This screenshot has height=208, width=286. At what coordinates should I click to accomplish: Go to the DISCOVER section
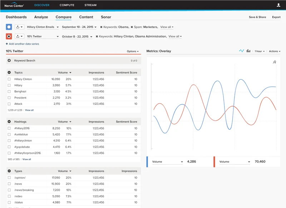coord(42,5)
